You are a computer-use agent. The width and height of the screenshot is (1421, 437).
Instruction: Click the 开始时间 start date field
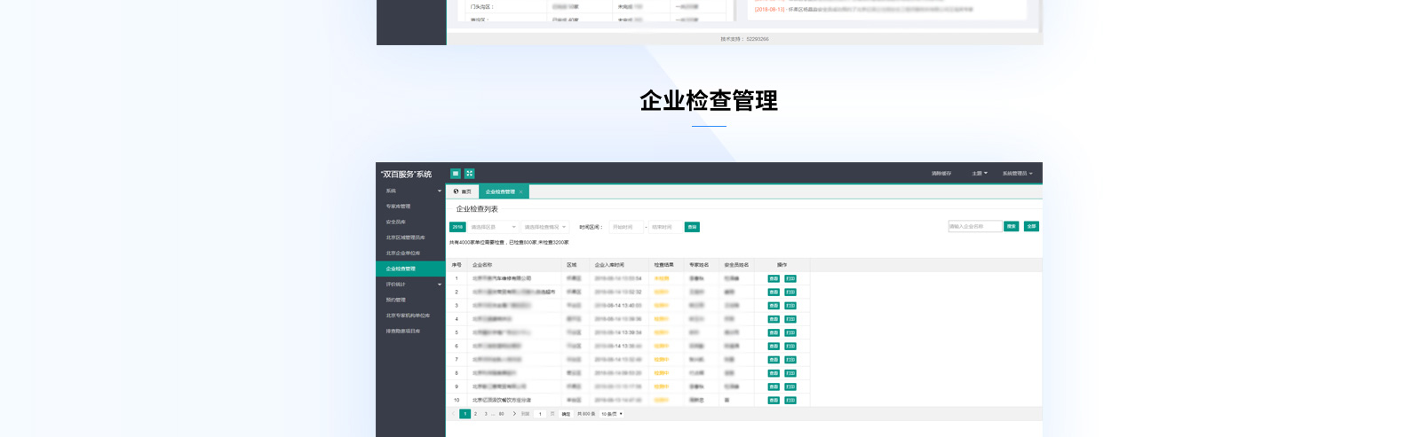(x=625, y=227)
